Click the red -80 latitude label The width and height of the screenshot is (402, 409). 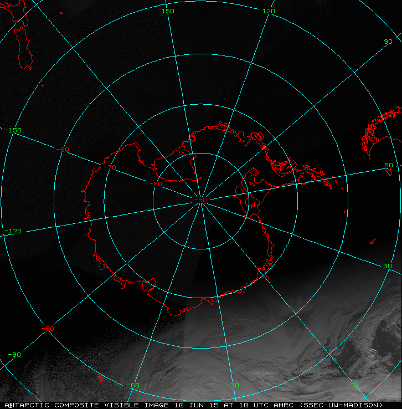click(x=156, y=184)
